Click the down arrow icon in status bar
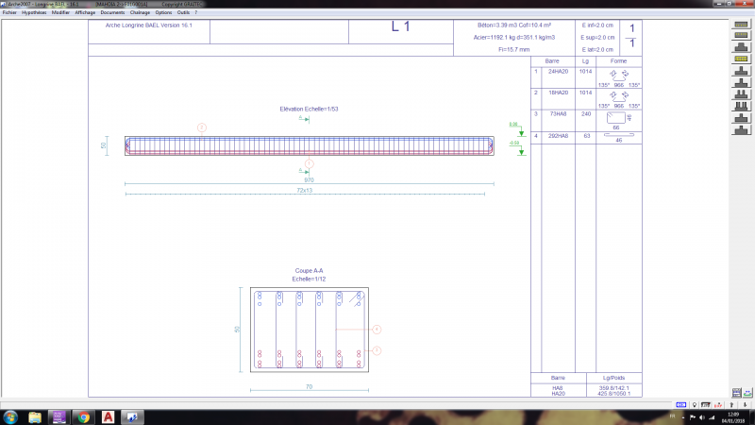 point(745,405)
